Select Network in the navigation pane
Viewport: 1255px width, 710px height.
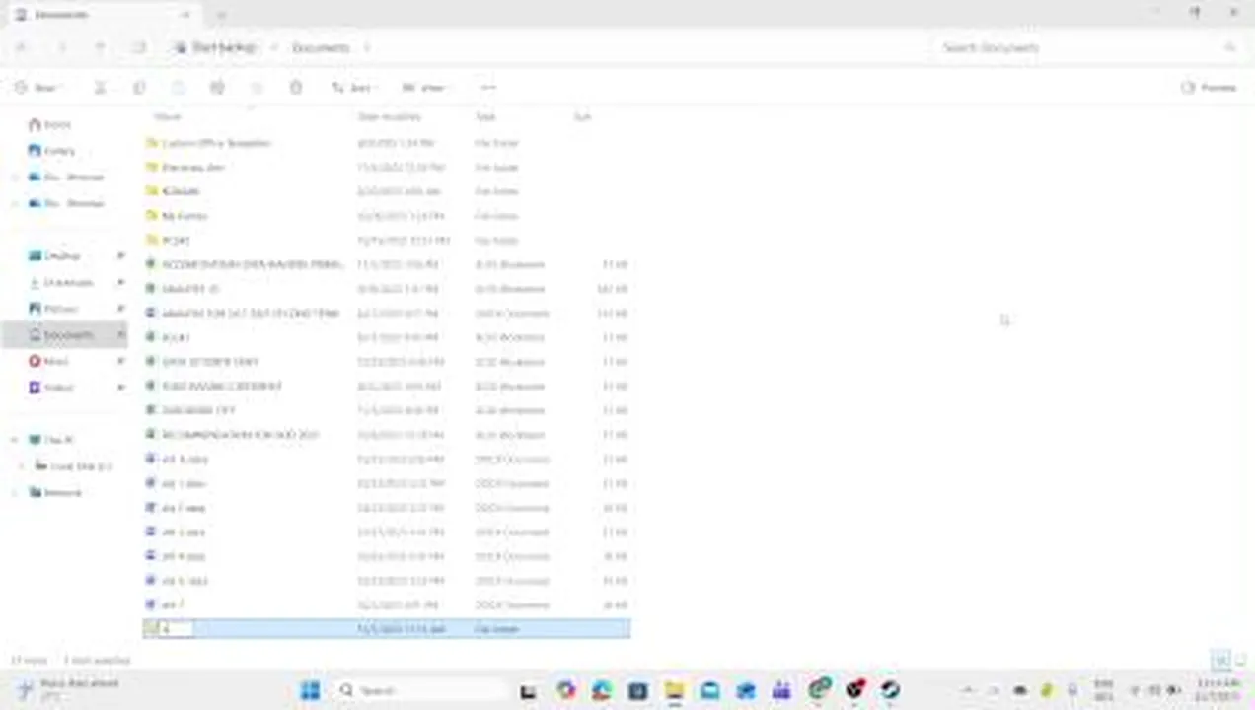[x=55, y=492]
